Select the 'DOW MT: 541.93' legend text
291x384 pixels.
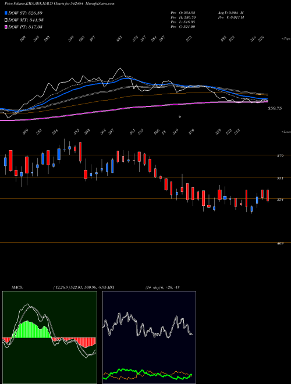[26, 20]
